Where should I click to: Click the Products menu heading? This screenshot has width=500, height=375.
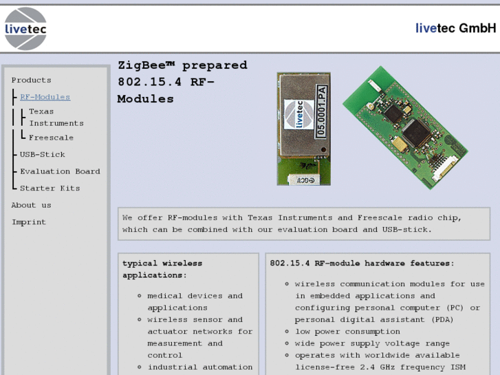click(31, 80)
